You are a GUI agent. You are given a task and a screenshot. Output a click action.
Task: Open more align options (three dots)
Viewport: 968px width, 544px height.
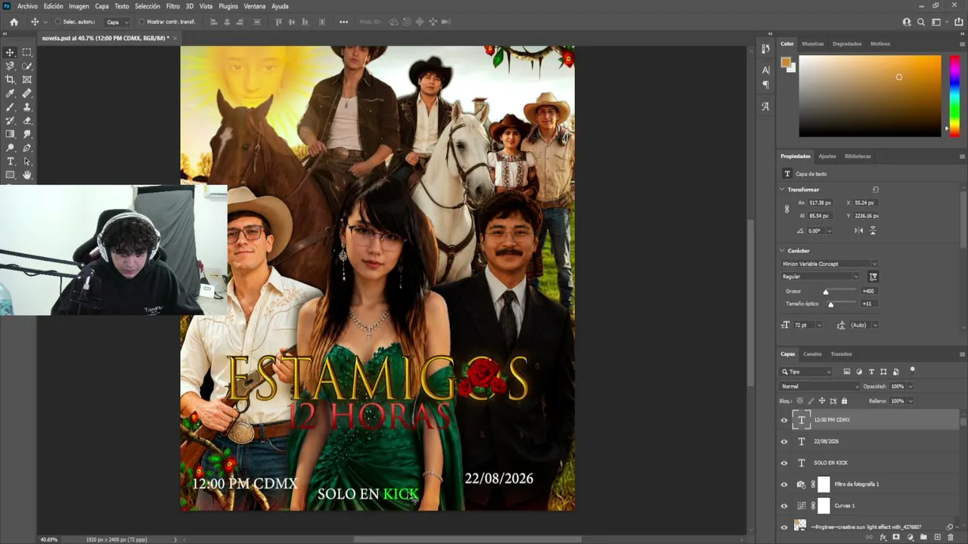pos(343,22)
